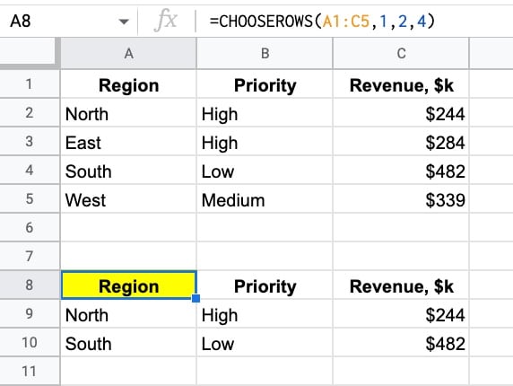Select the column B header
Image resolution: width=513 pixels, height=386 pixels.
(265, 53)
